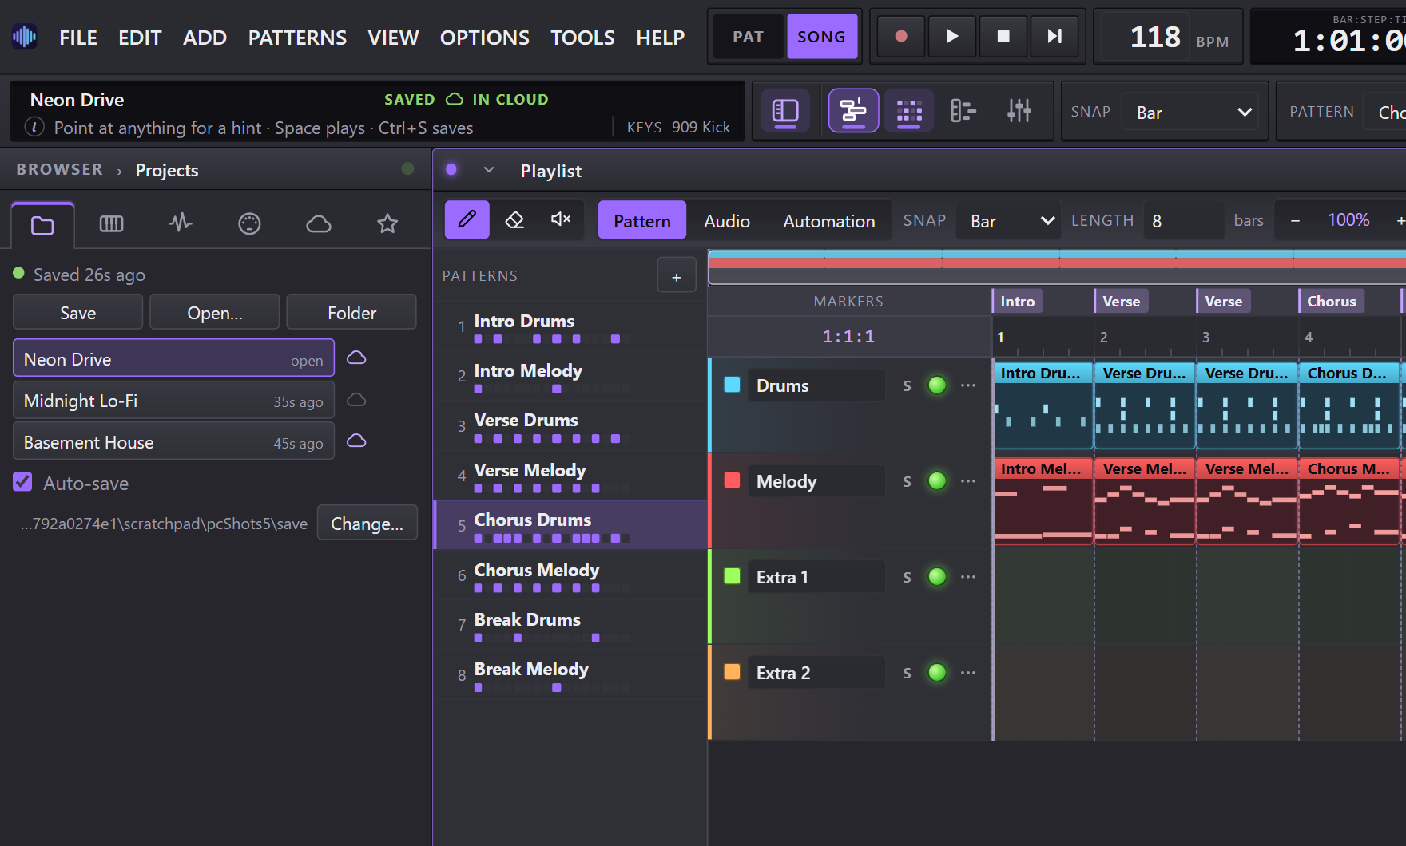Stop playback with the stop button
This screenshot has height=846, width=1406.
pos(1003,36)
